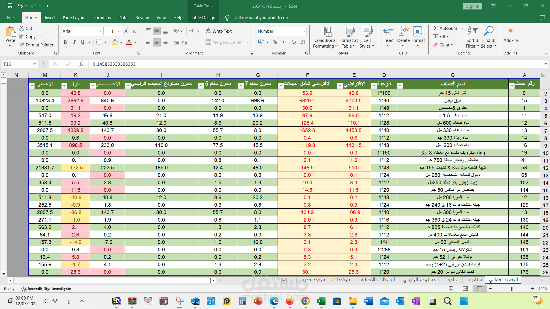550x309 pixels.
Task: Open filter for الإجمالي column
Action: click(32, 86)
